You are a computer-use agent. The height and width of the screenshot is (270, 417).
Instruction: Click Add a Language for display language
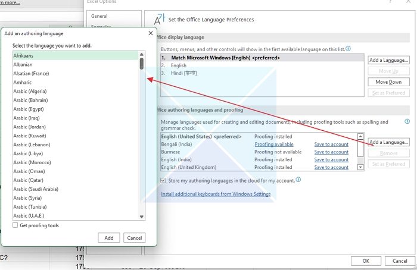coord(388,60)
